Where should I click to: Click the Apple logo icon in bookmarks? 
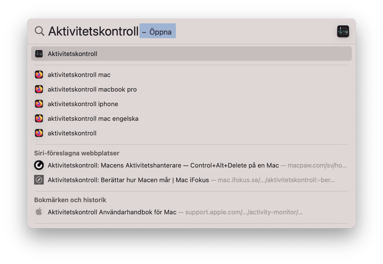coord(39,212)
